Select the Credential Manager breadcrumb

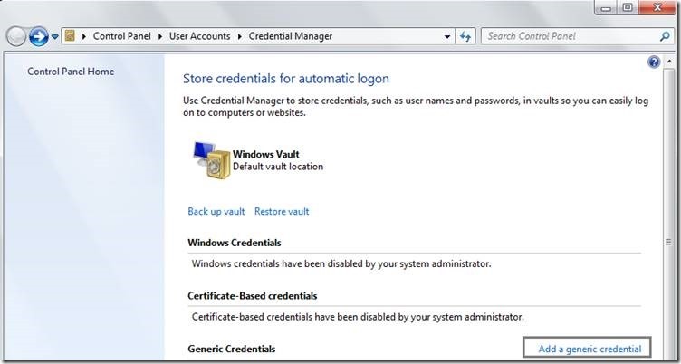(291, 36)
